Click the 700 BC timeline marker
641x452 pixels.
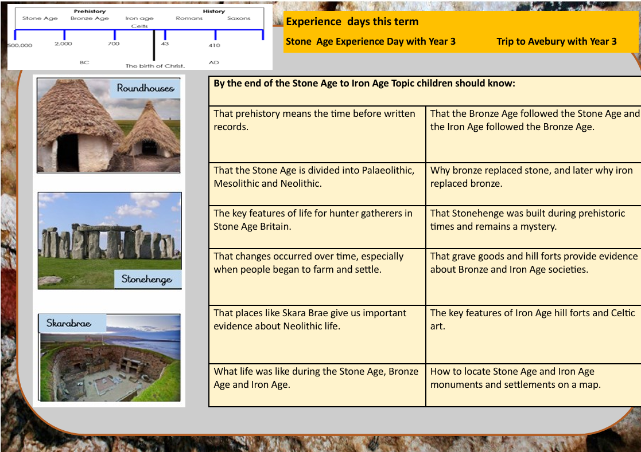coord(114,37)
